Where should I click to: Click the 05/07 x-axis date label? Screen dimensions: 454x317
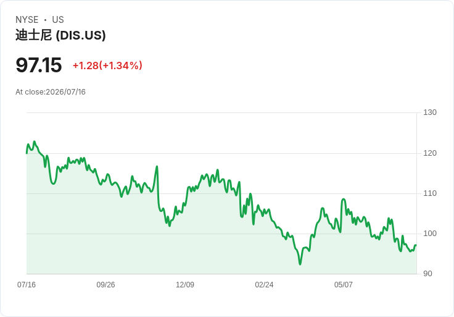click(x=344, y=285)
